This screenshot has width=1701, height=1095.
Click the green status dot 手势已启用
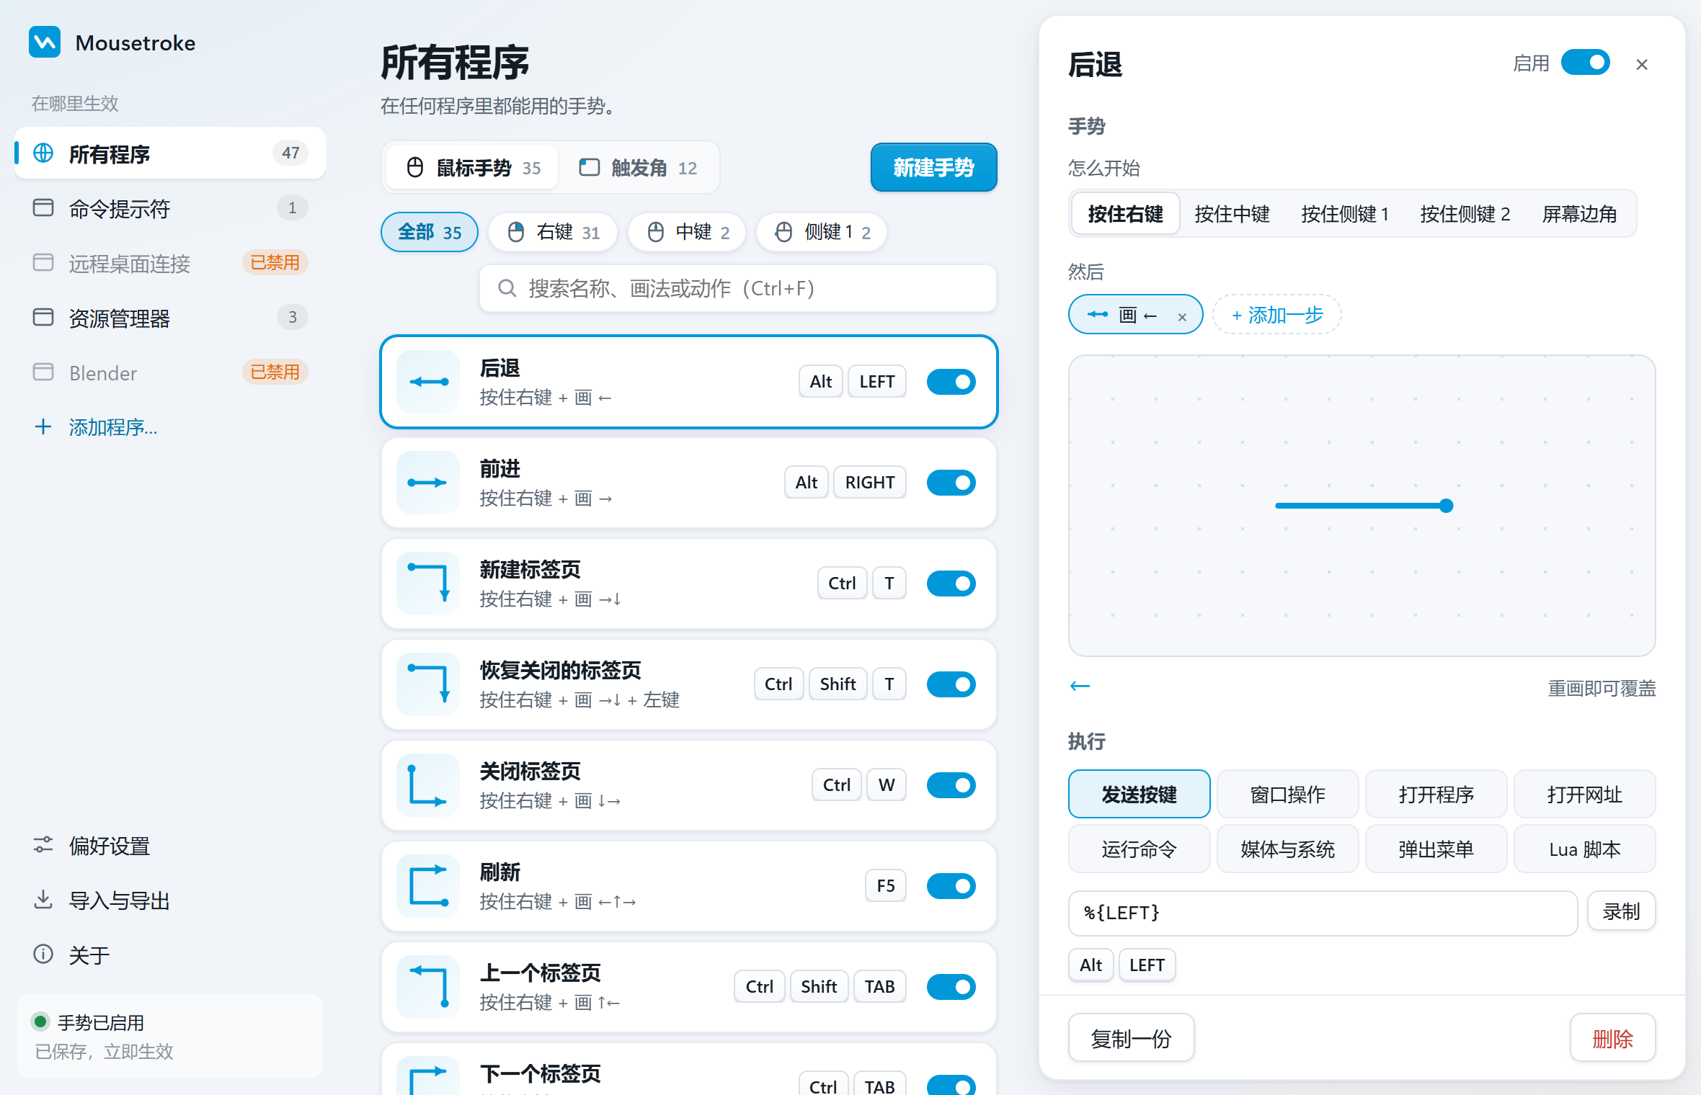[41, 1022]
